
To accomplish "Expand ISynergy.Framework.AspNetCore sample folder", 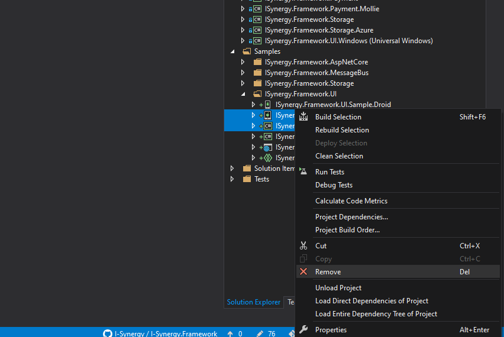I will pos(243,62).
